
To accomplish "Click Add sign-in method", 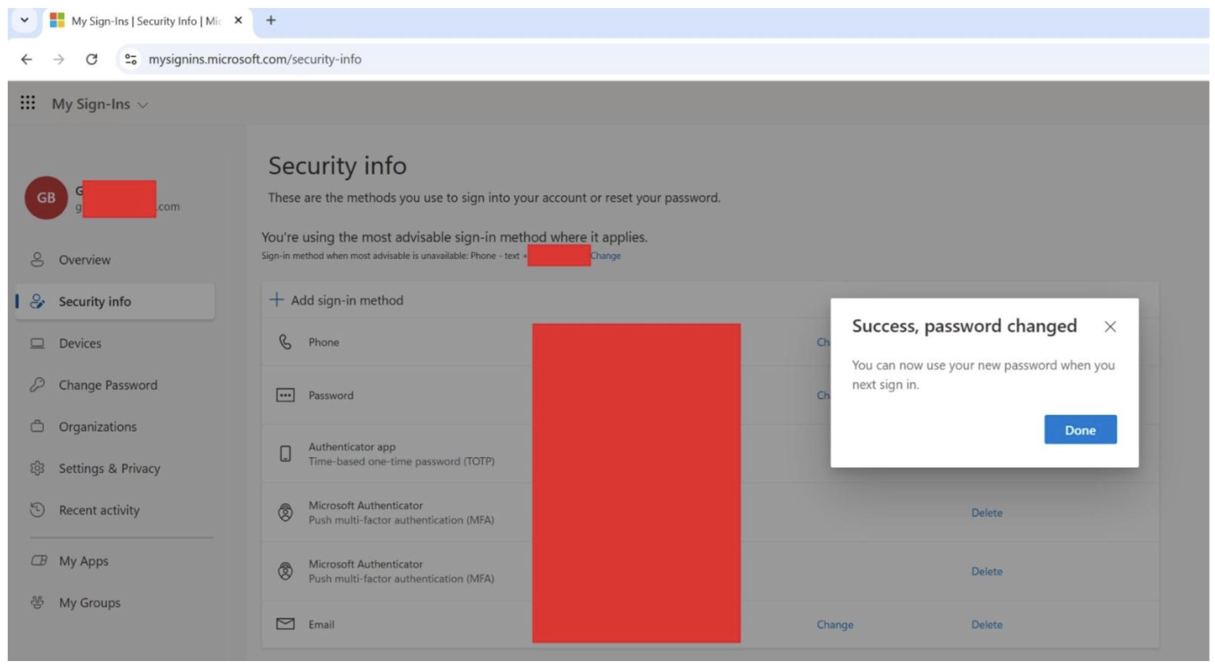I will (x=336, y=299).
